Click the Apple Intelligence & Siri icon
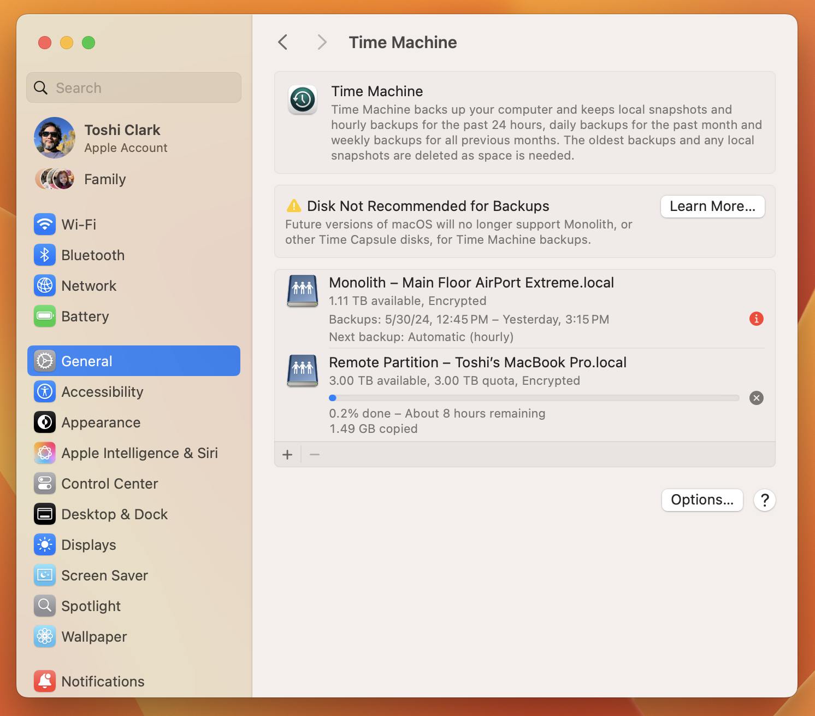This screenshot has height=716, width=815. click(x=45, y=453)
